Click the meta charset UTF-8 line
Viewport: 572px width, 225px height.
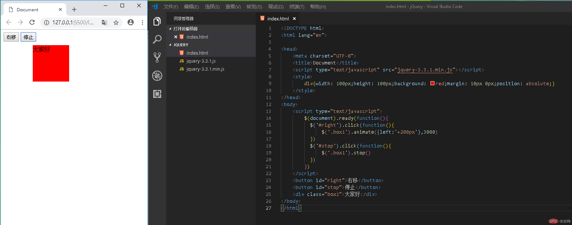click(324, 56)
